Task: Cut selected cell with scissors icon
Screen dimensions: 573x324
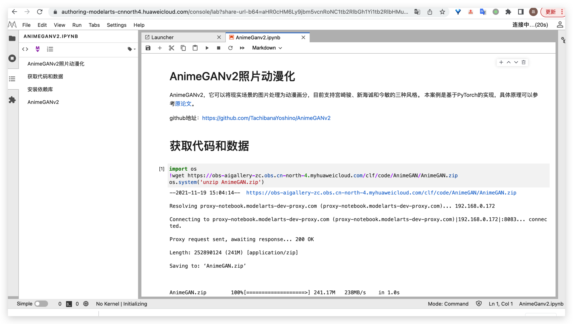Action: (171, 48)
